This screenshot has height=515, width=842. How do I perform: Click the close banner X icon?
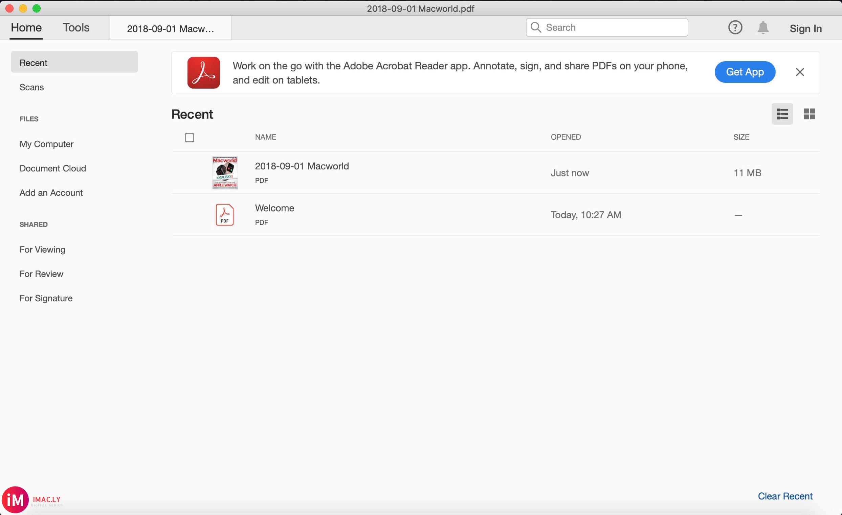pyautogui.click(x=800, y=71)
